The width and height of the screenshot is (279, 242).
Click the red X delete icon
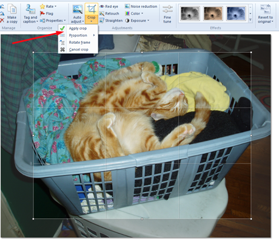coord(2,20)
